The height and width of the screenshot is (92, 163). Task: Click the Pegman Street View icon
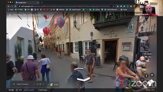point(146,75)
